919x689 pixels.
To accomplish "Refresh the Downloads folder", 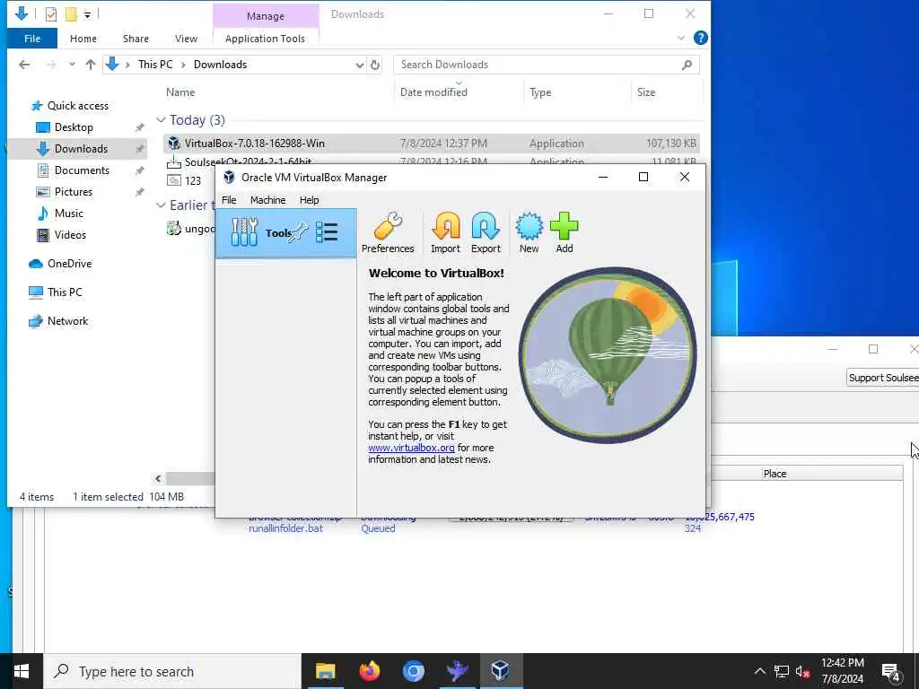I will click(375, 65).
